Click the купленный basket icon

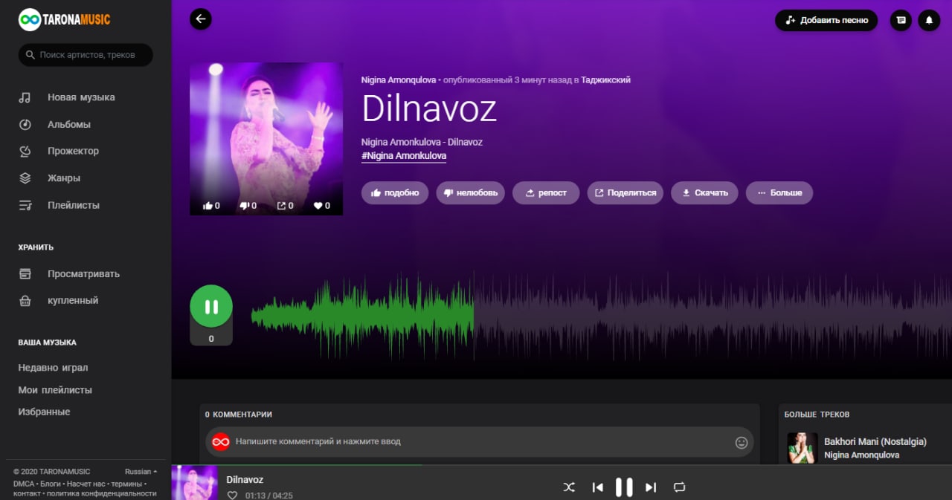(x=25, y=301)
